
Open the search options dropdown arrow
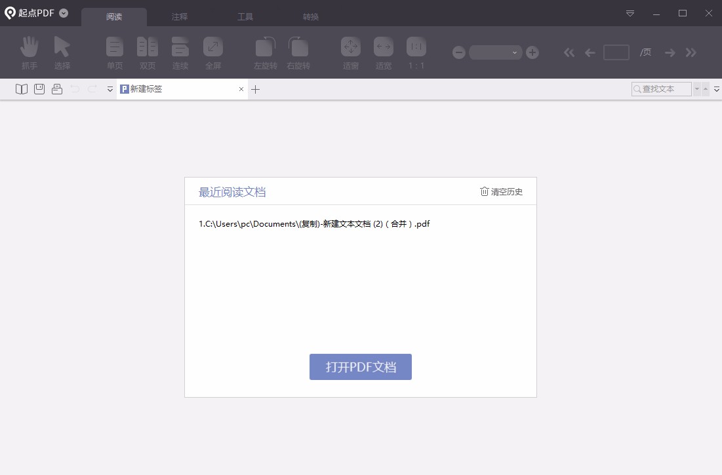[697, 88]
